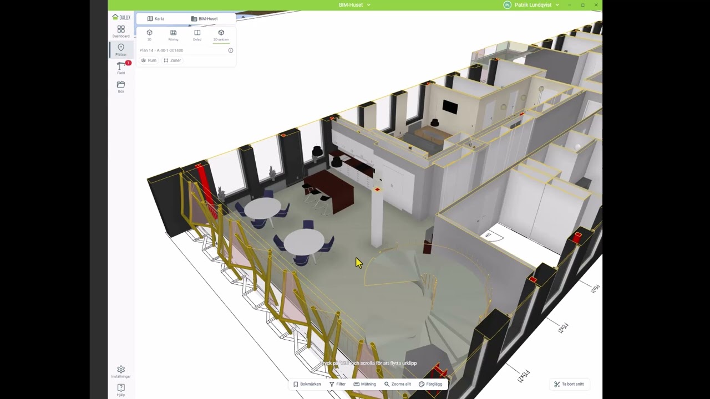
Task: Open Färglägg coloring options
Action: pyautogui.click(x=430, y=384)
